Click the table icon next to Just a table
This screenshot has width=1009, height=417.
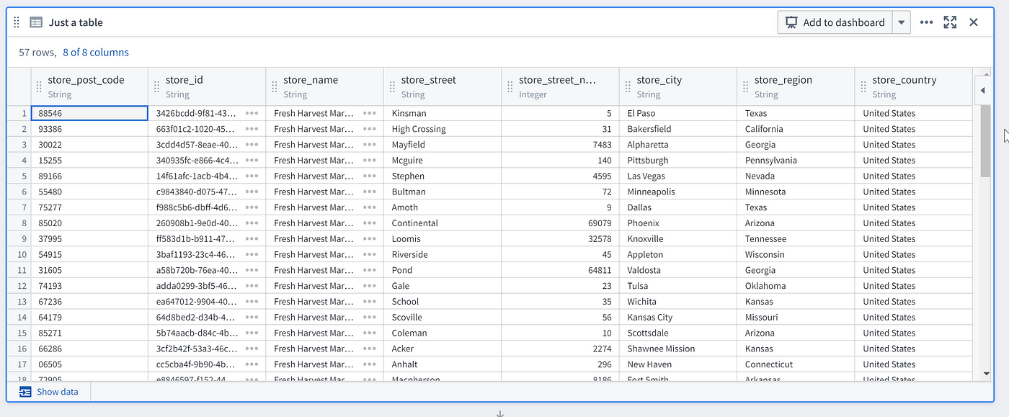point(36,22)
